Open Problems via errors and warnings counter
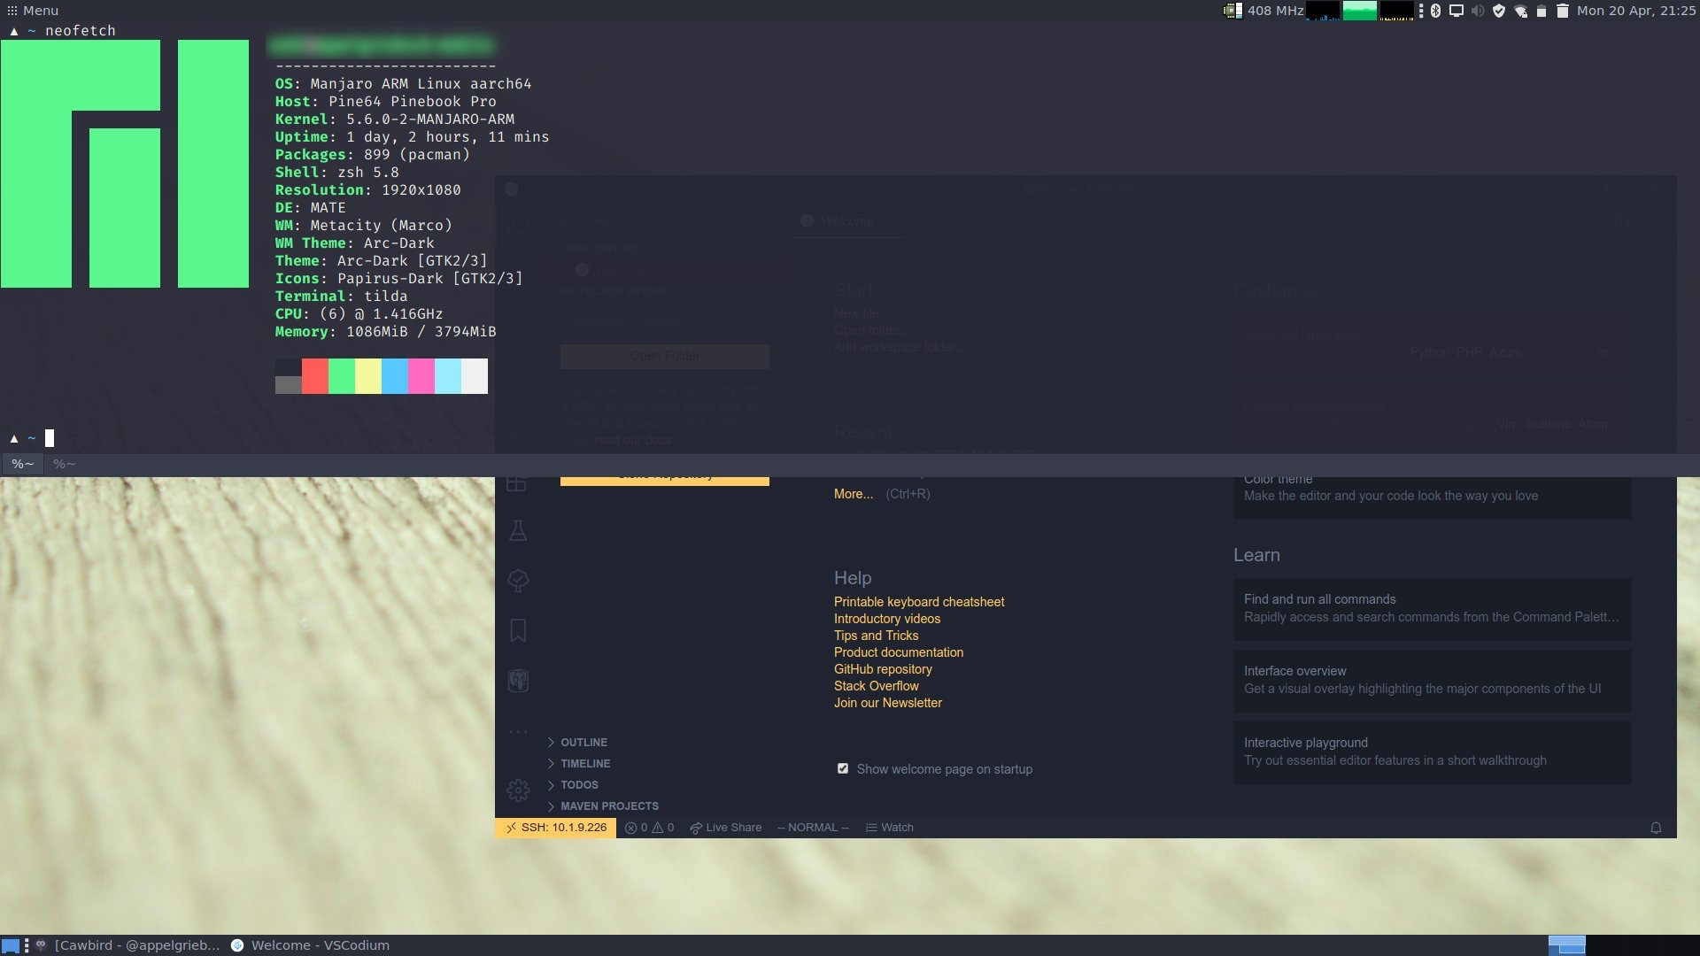This screenshot has height=956, width=1700. (649, 828)
